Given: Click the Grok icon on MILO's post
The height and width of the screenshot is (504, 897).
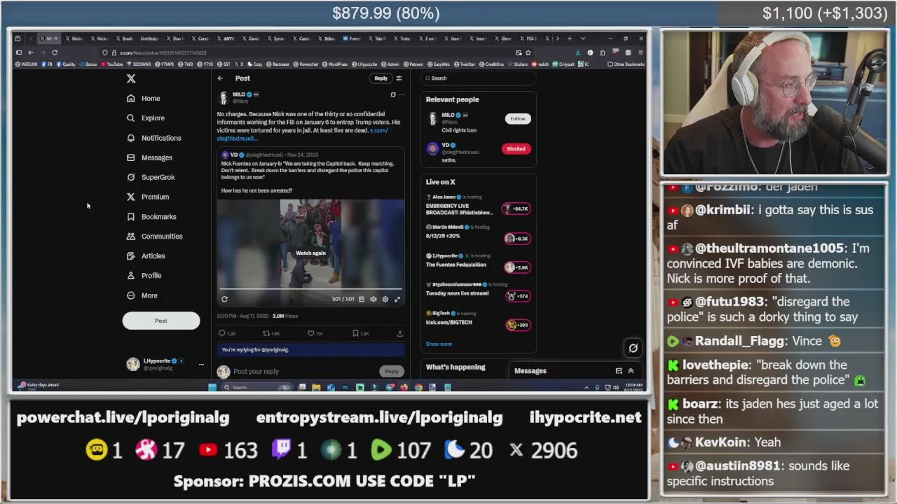Looking at the screenshot, I should (x=393, y=94).
